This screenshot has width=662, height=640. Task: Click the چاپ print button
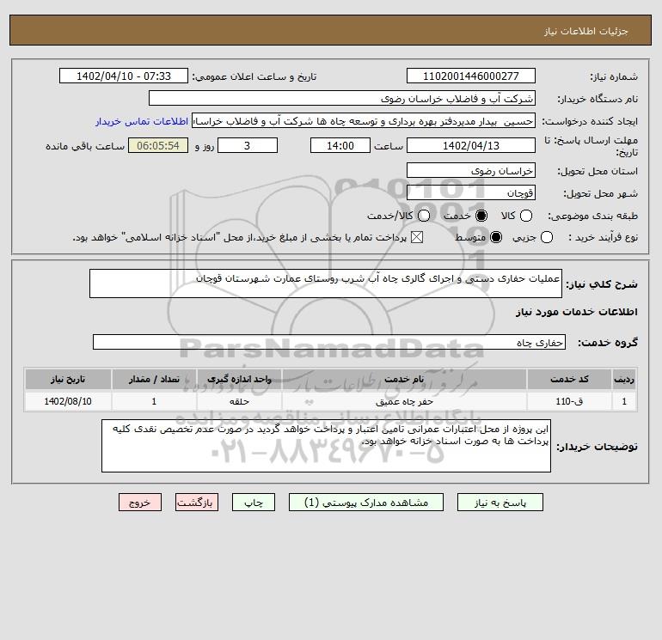point(254,503)
